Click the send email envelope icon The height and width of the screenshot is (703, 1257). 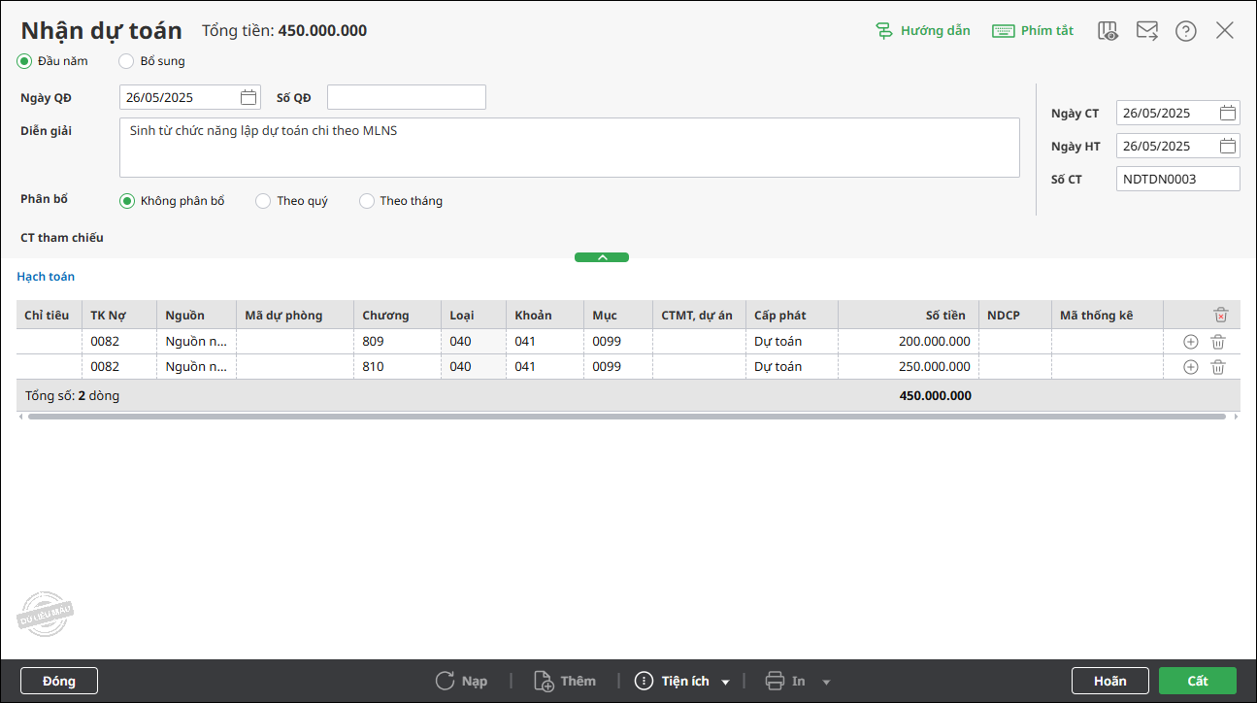1146,31
